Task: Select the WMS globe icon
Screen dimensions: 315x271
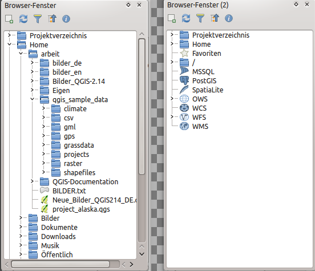Action: tap(184, 126)
